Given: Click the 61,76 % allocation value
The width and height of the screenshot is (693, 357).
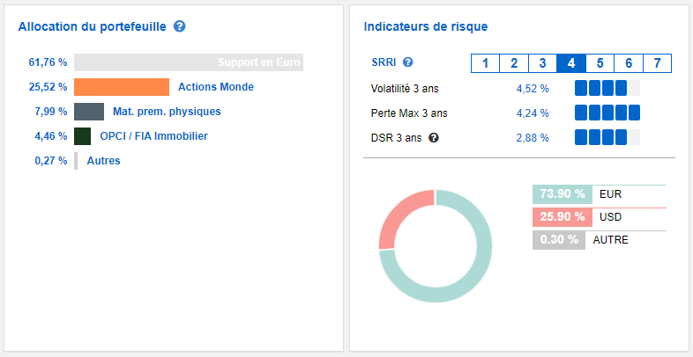Looking at the screenshot, I should tap(48, 62).
